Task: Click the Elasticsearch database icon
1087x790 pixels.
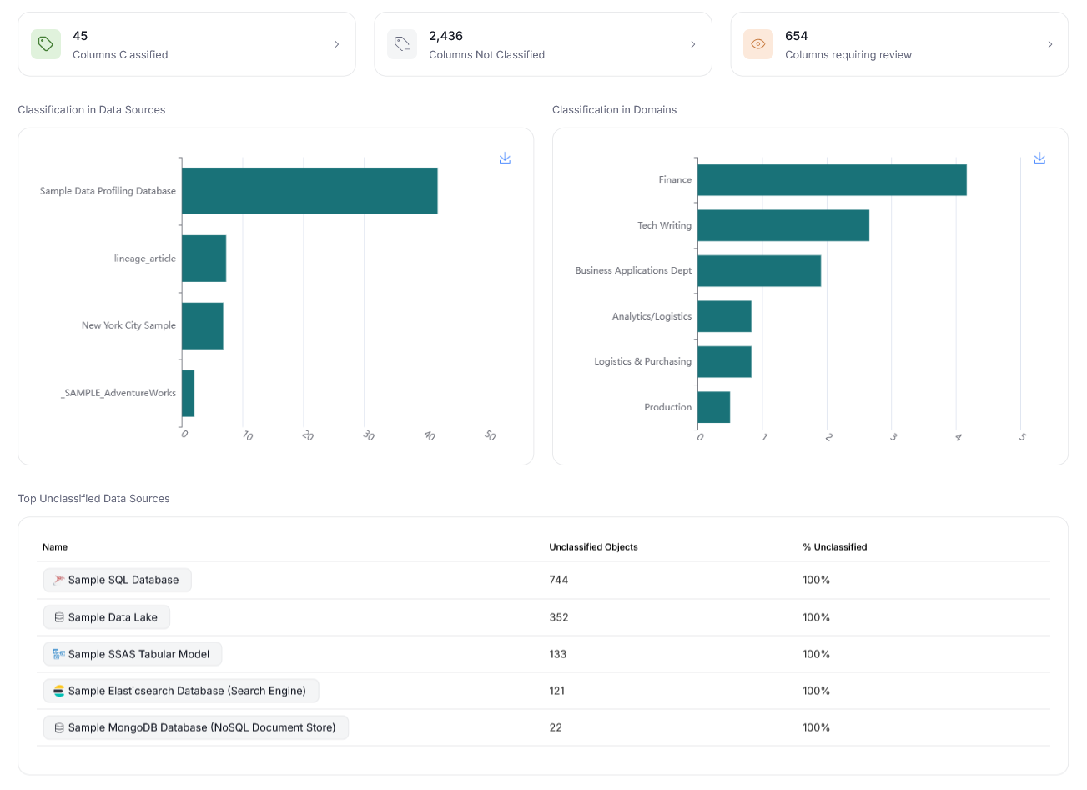Action: click(59, 691)
